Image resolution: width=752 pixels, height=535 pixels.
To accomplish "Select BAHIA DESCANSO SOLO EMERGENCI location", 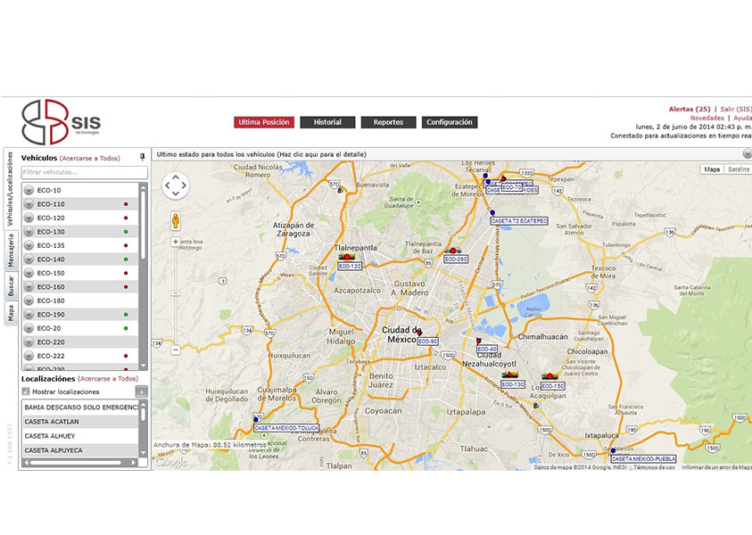I will point(80,407).
